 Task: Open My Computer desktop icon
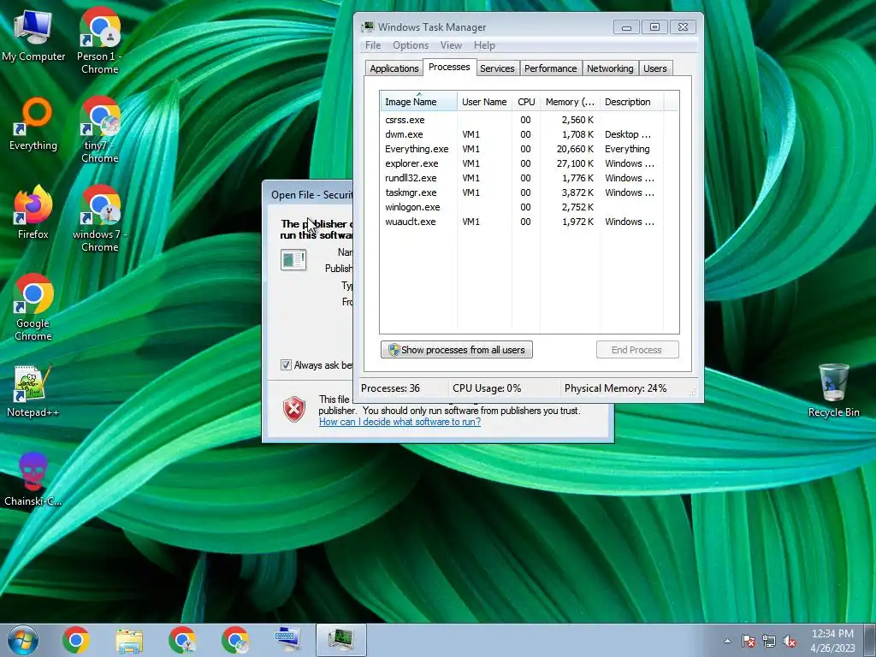click(33, 36)
